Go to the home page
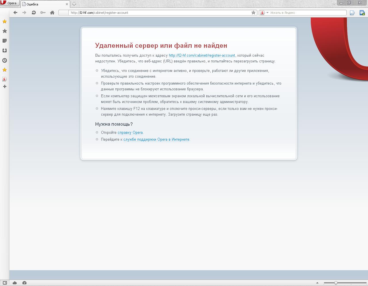Image resolution: width=368 pixels, height=286 pixels. 52,13
